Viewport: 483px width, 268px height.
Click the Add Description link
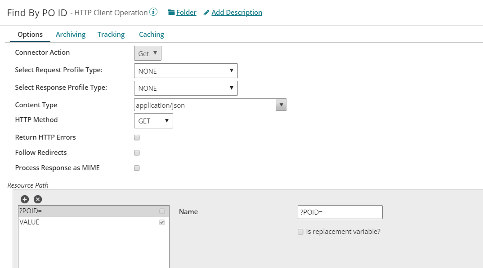point(237,13)
